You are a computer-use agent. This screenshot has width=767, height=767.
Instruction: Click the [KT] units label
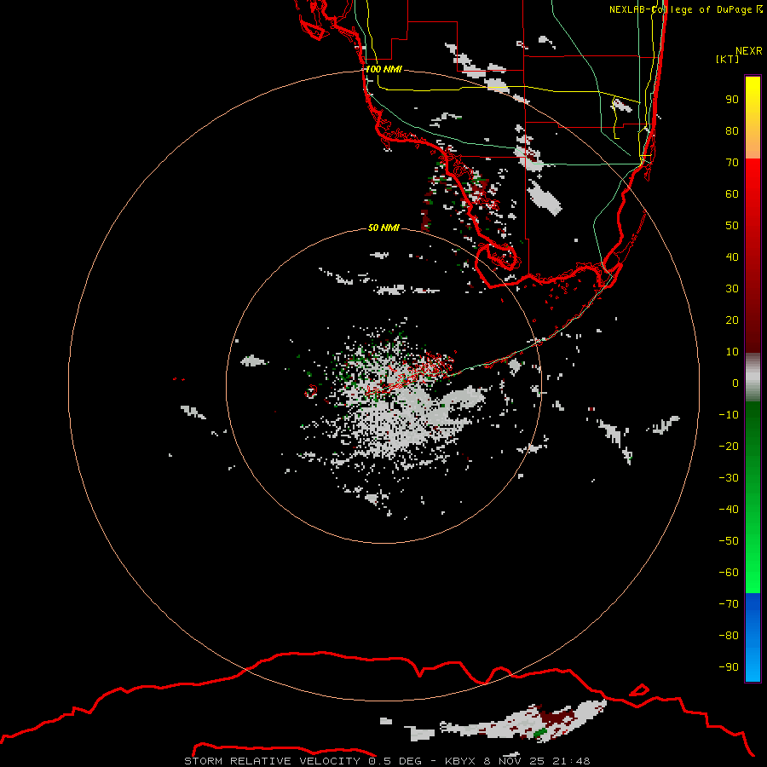pos(727,59)
